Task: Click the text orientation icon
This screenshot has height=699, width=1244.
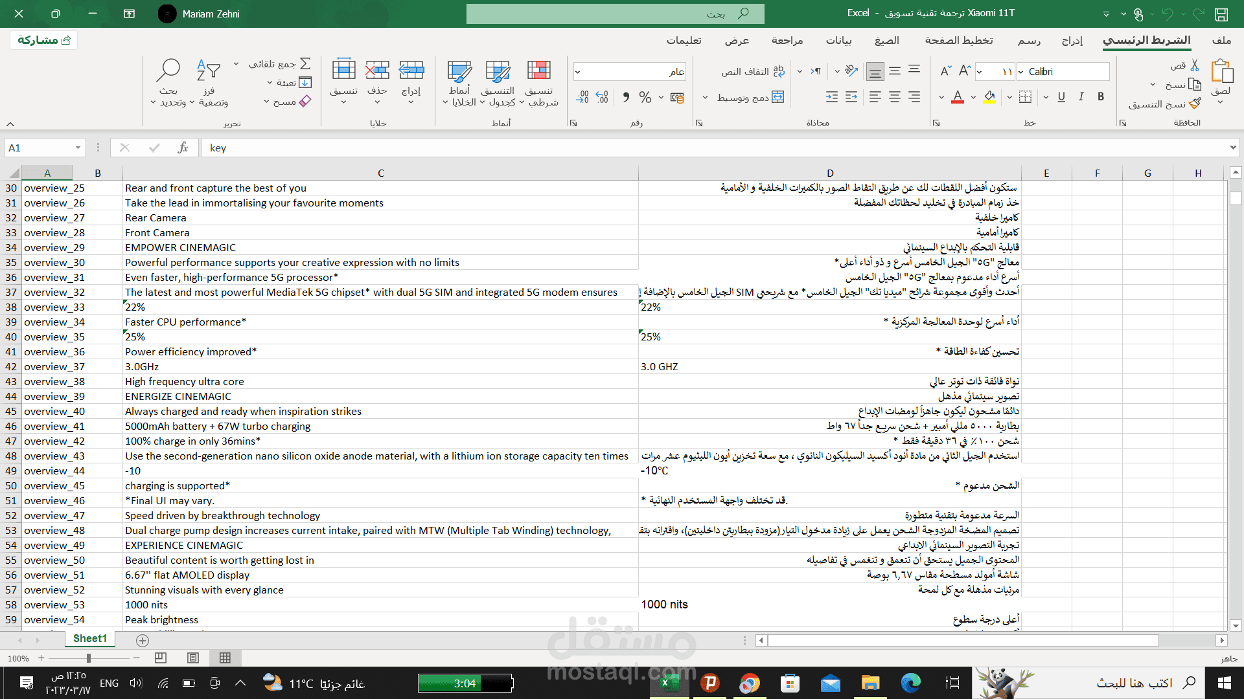Action: coord(851,71)
